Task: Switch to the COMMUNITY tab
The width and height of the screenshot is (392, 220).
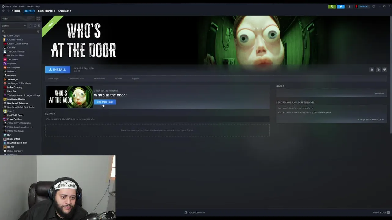Action: click(47, 11)
